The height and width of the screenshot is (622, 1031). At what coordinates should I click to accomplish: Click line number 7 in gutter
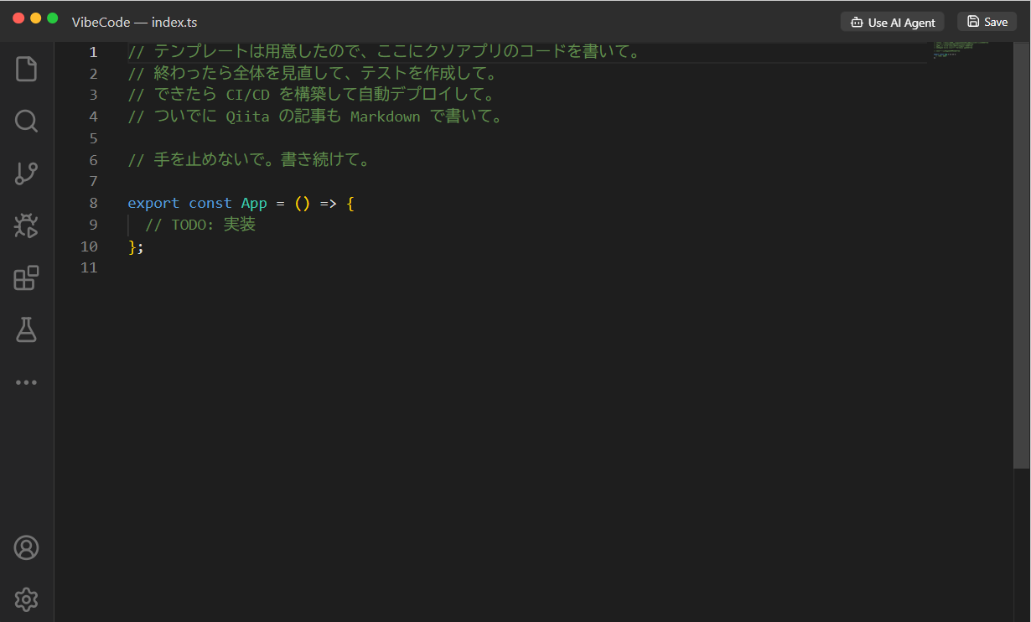tap(93, 181)
